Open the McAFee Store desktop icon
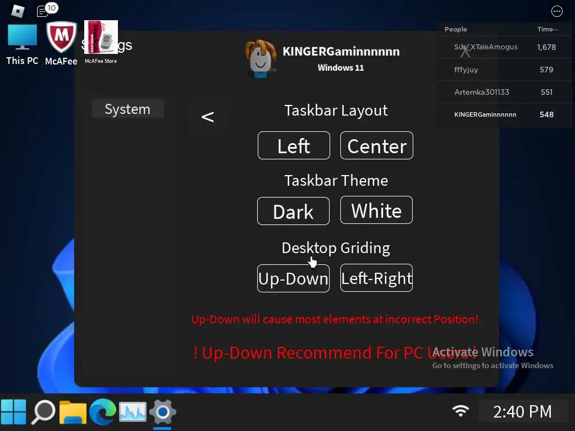The height and width of the screenshot is (431, 575). [x=101, y=42]
